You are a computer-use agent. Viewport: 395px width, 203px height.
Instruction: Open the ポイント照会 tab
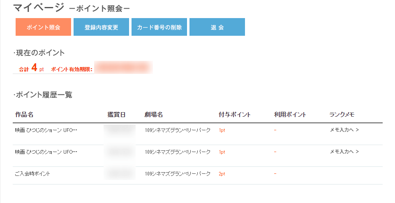[43, 27]
